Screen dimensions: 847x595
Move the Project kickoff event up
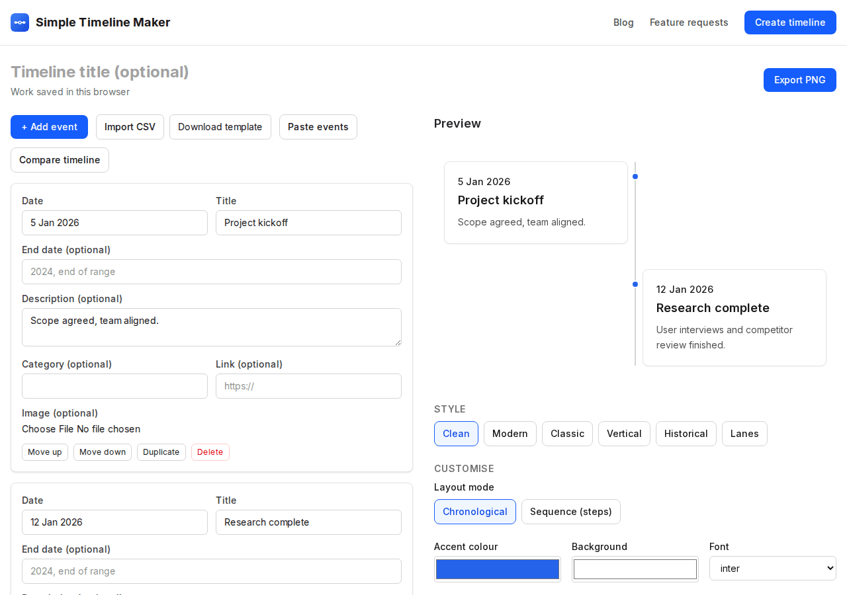45,452
